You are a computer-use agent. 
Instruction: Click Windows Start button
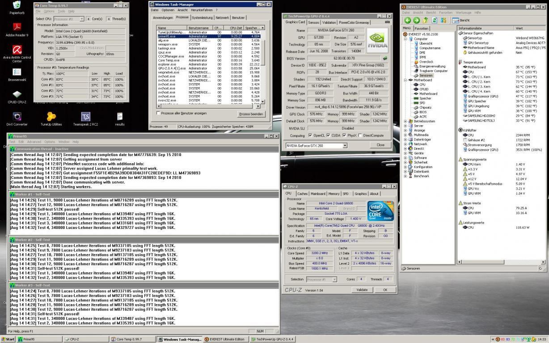[x=8, y=339]
